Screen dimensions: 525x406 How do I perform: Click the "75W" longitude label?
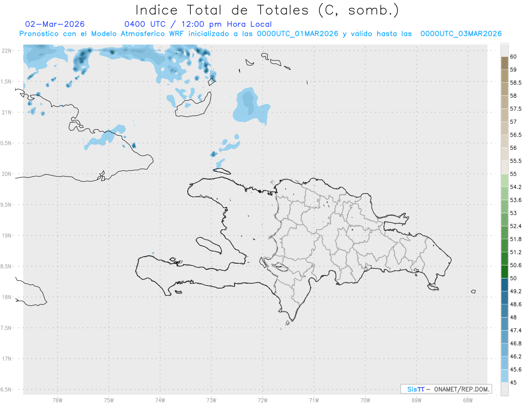[x=109, y=400]
